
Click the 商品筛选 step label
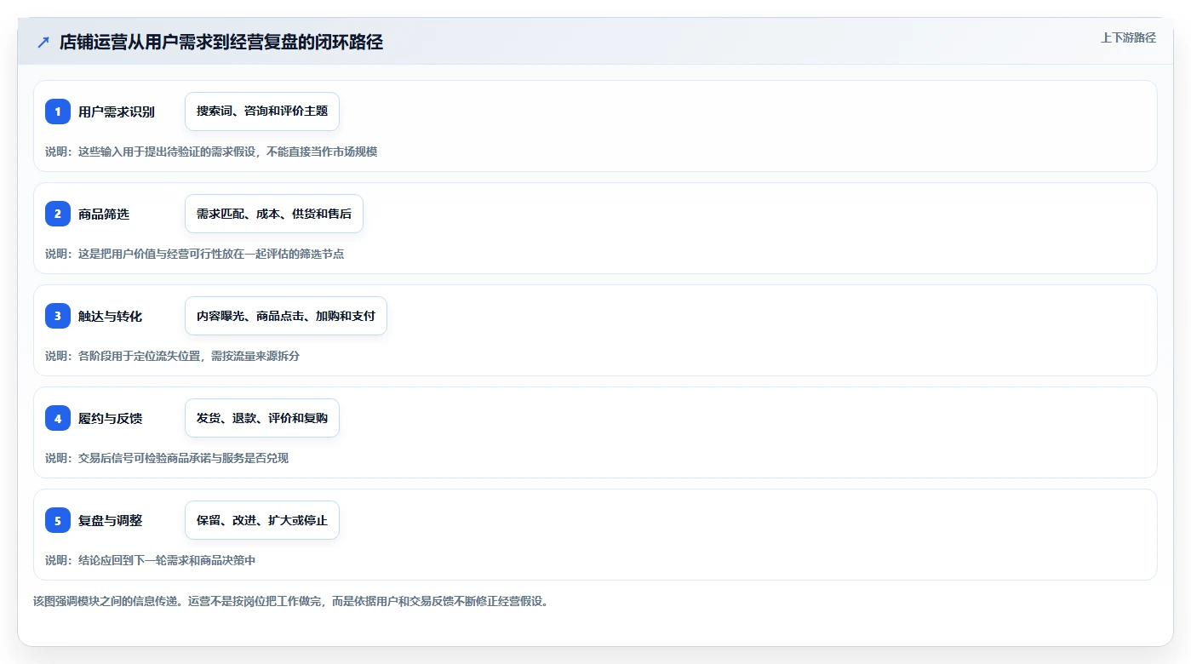[104, 214]
